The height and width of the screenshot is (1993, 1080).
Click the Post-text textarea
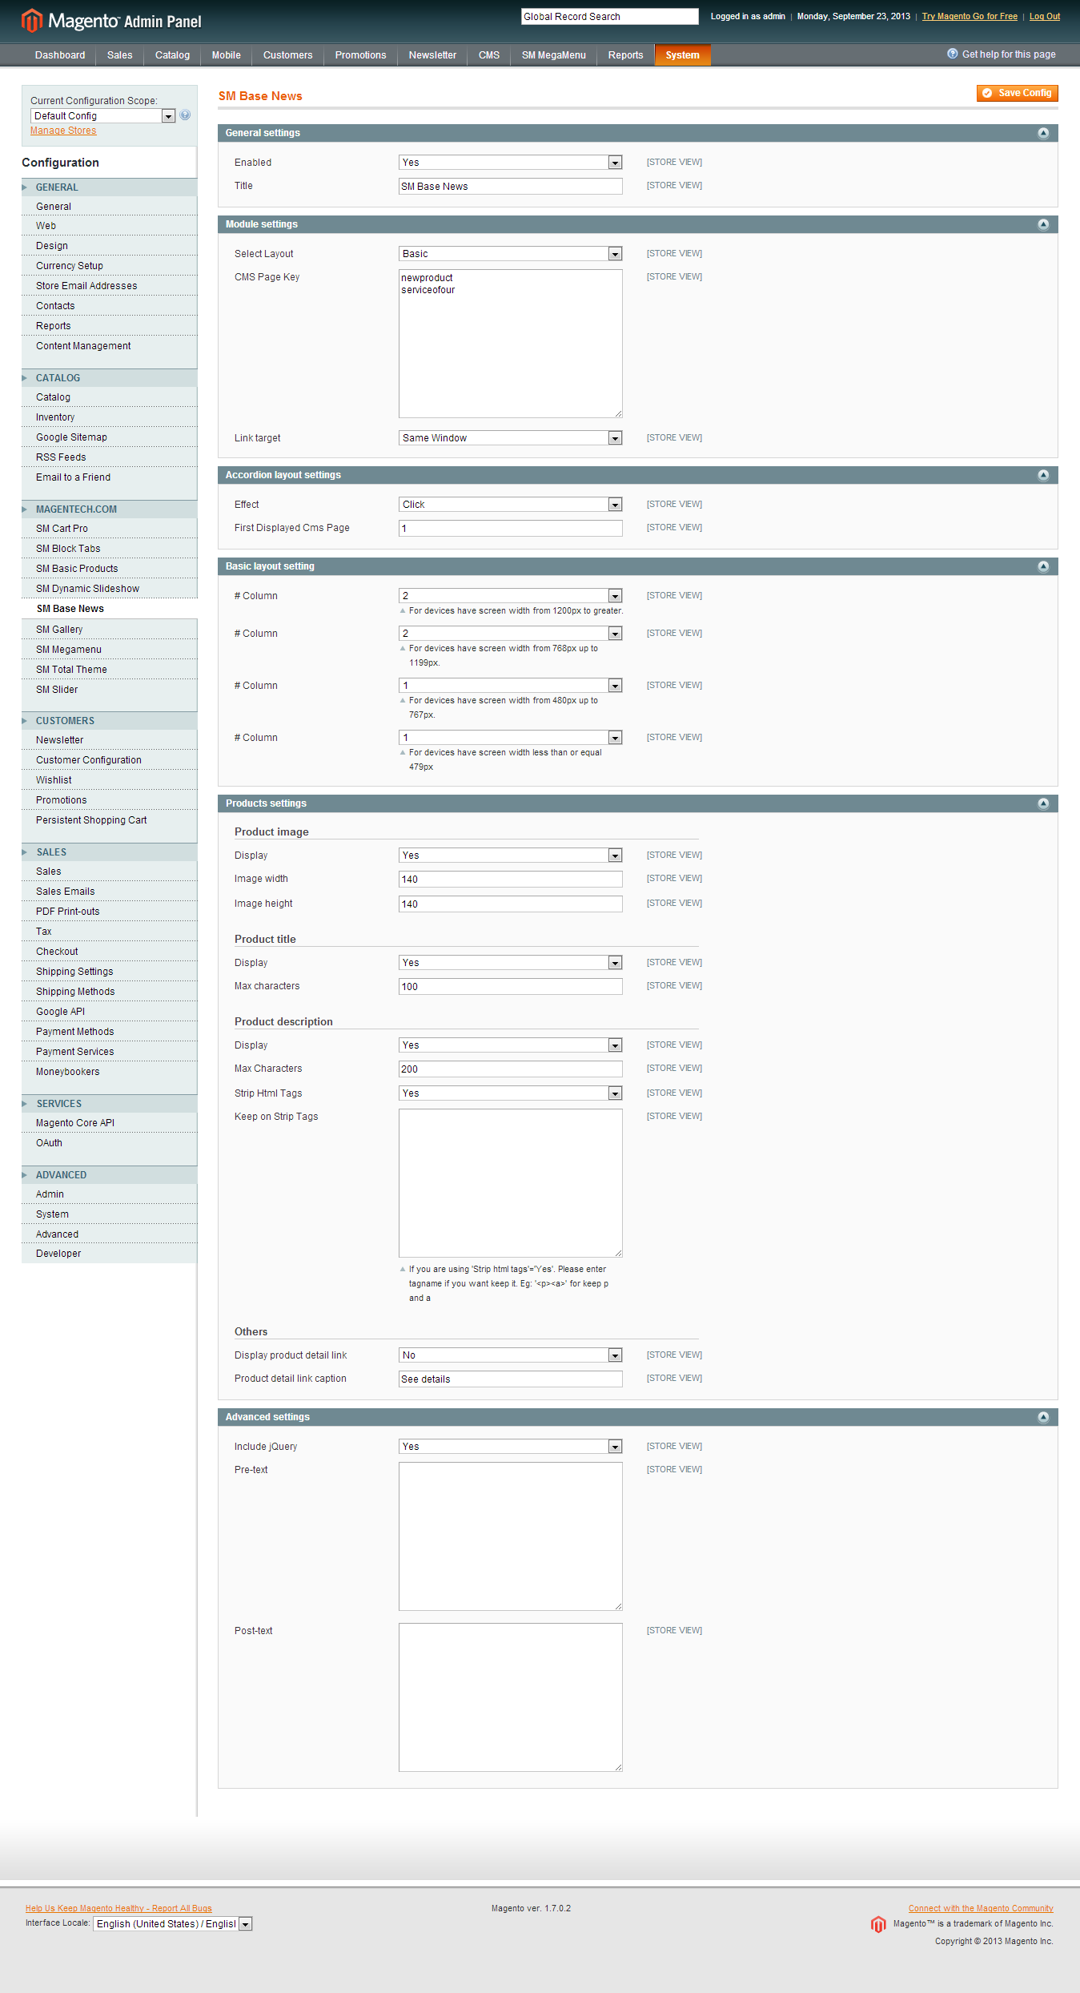[510, 1697]
